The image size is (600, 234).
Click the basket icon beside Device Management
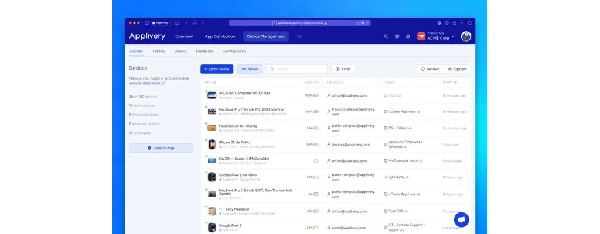click(299, 36)
